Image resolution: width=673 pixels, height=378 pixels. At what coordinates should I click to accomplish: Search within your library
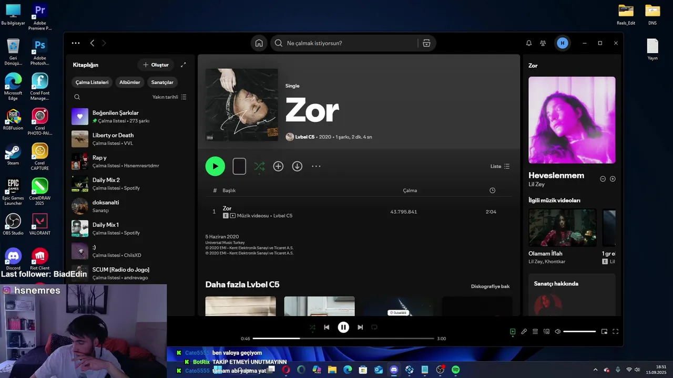[77, 97]
